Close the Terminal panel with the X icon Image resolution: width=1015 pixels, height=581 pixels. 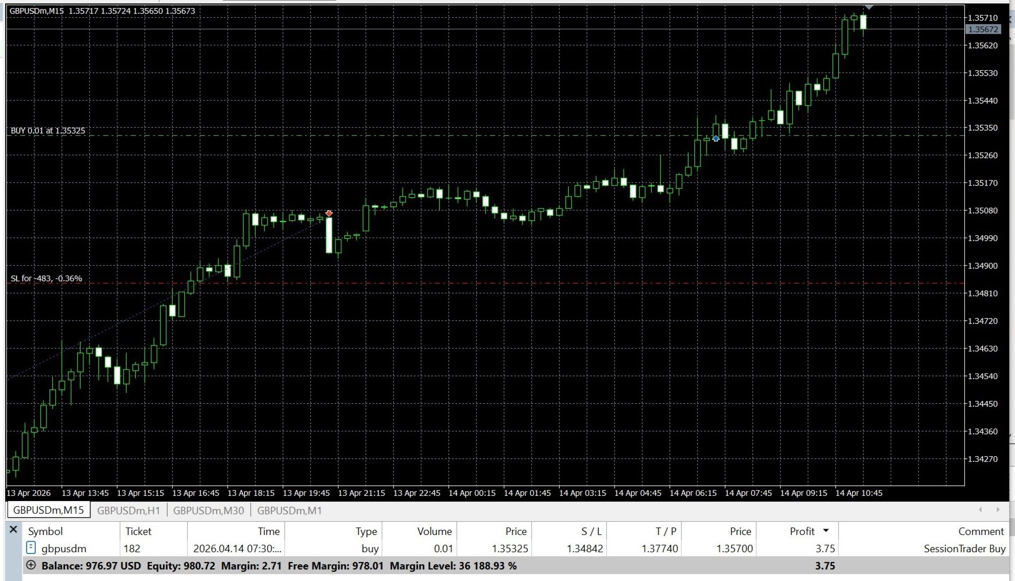point(13,529)
